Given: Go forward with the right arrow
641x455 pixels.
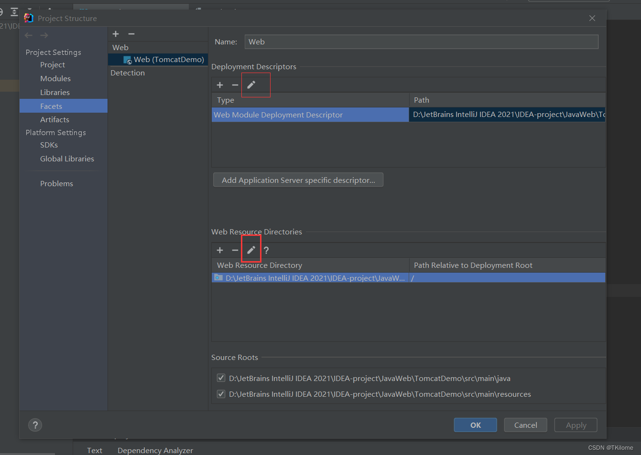Looking at the screenshot, I should [x=44, y=35].
